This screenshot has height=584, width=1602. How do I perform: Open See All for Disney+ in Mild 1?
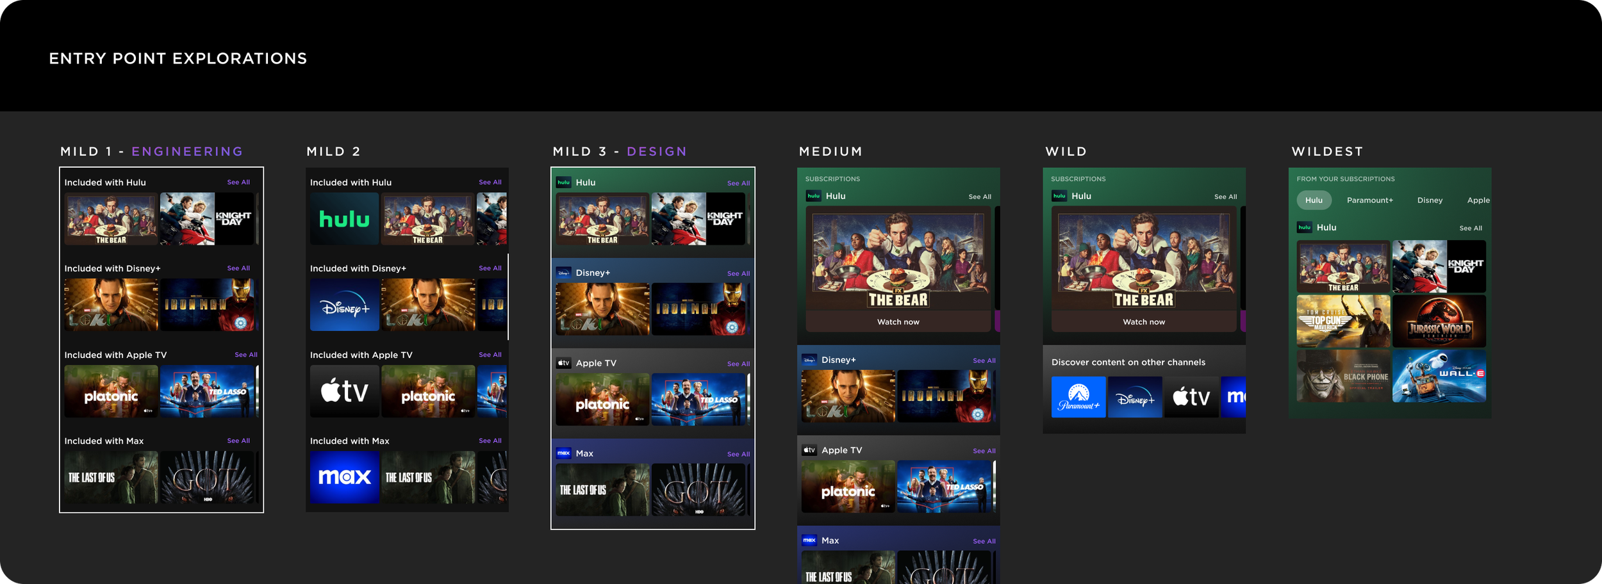point(238,268)
